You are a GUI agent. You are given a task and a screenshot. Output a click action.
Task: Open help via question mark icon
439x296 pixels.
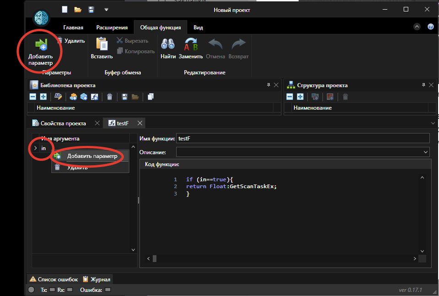[x=431, y=27]
